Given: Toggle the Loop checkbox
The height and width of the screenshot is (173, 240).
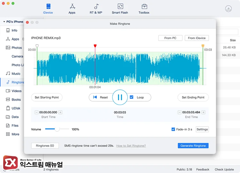Looking at the screenshot, I should click(132, 97).
